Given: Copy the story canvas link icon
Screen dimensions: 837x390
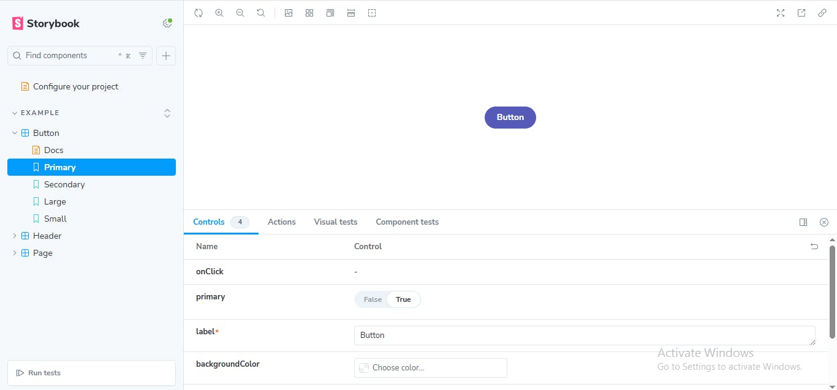Looking at the screenshot, I should 822,12.
